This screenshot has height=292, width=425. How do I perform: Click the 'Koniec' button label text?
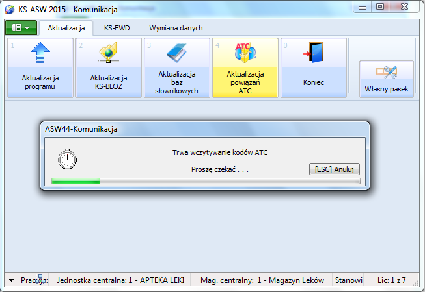click(x=314, y=82)
